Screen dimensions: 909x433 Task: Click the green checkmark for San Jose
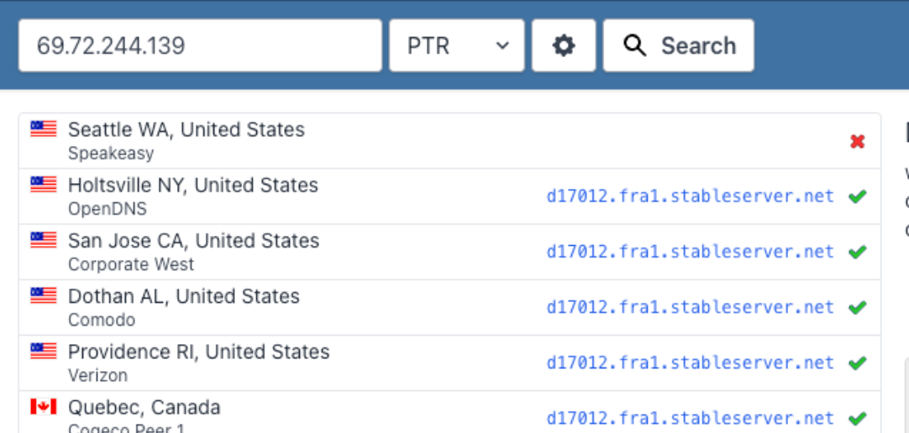857,252
